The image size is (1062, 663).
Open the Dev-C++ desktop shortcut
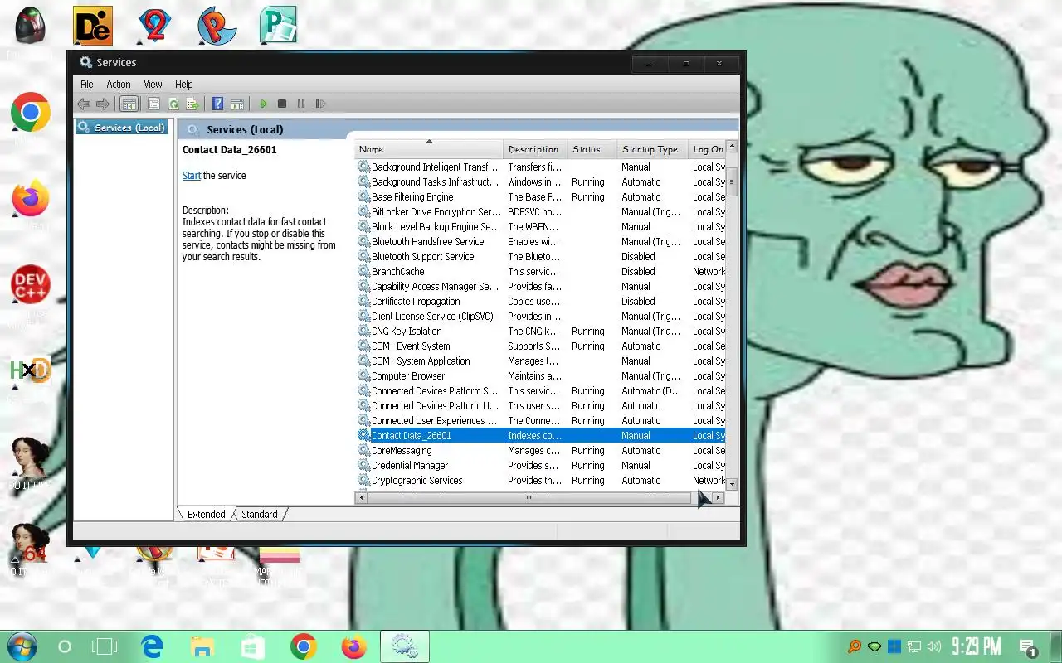point(31,284)
